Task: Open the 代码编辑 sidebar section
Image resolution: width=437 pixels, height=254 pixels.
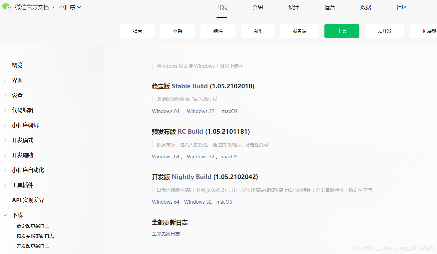Action: coord(23,110)
